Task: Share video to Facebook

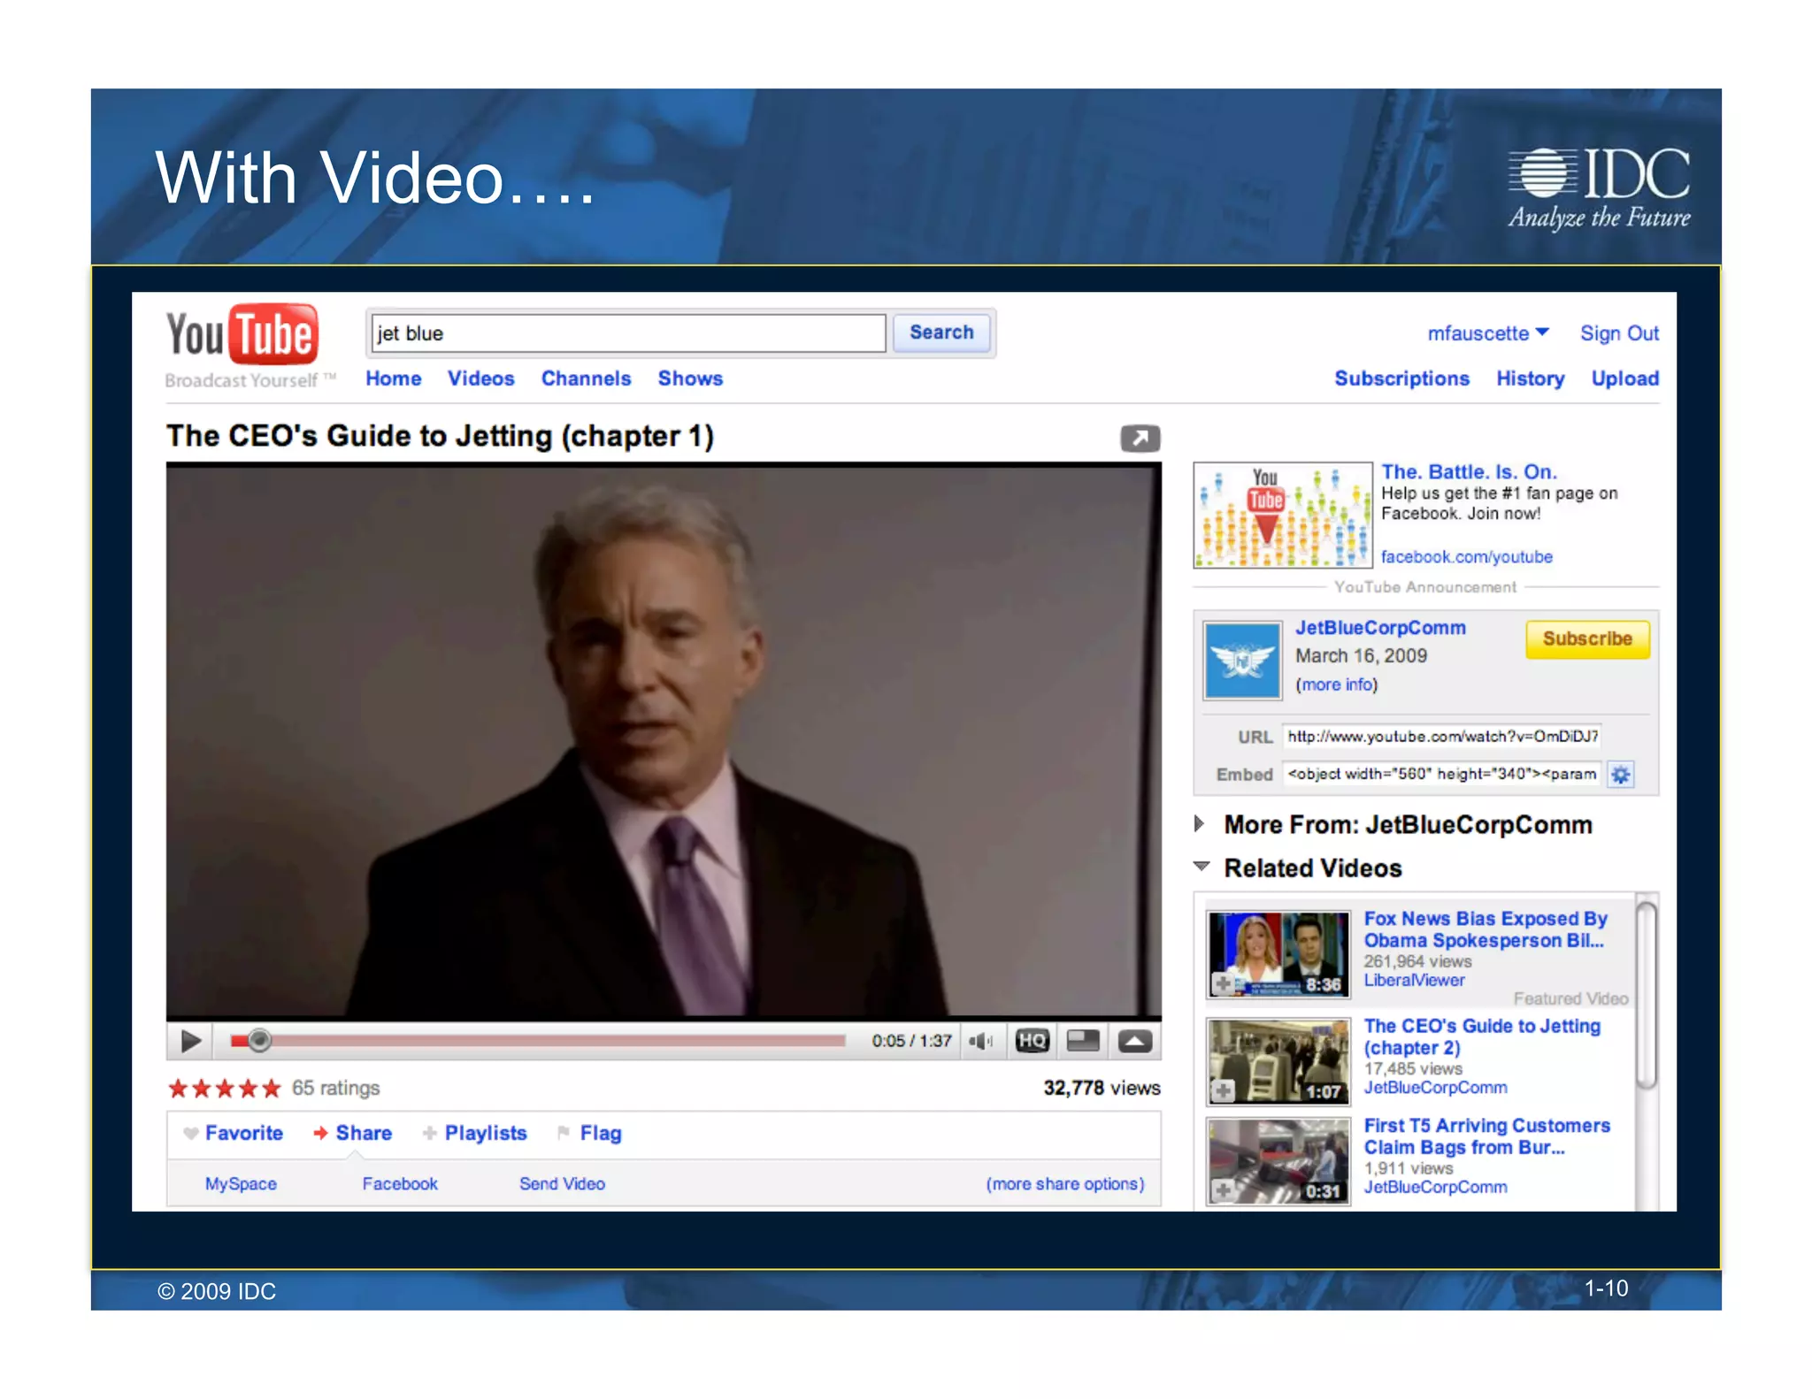Action: [x=400, y=1183]
